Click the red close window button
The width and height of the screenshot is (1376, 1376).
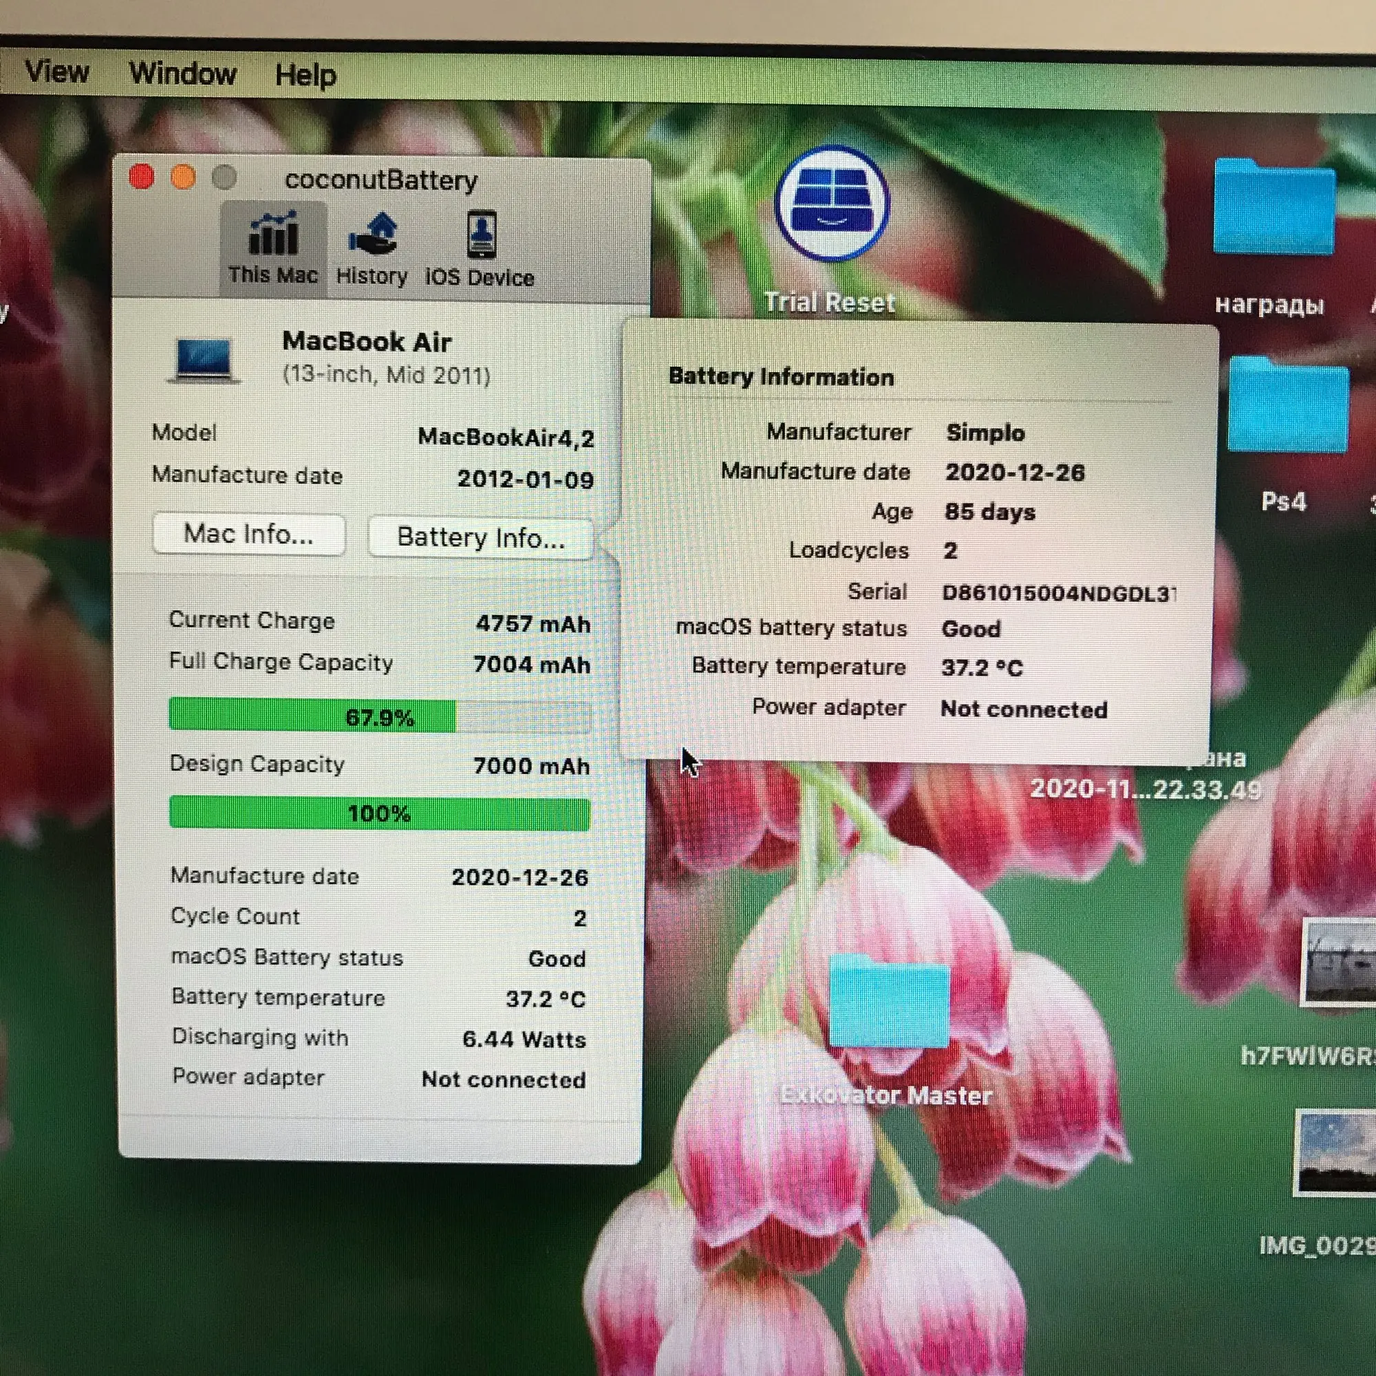point(142,178)
